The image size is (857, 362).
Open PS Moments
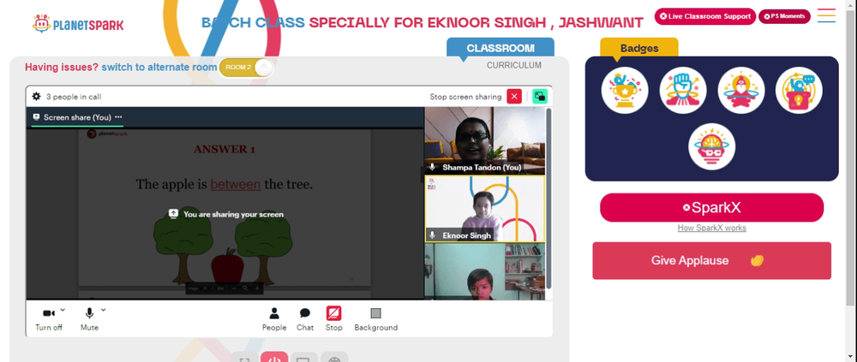coord(784,16)
